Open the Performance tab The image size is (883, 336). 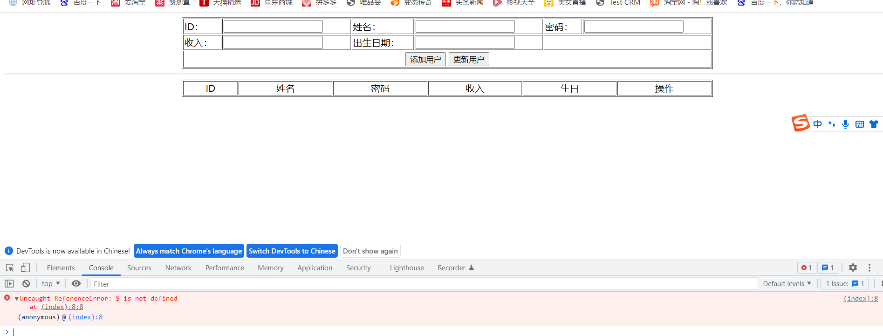tap(225, 268)
